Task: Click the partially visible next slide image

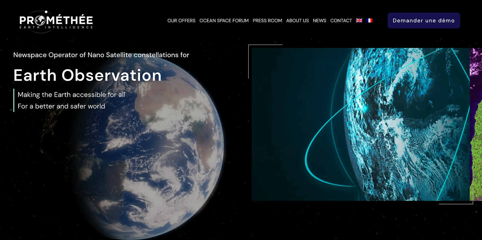Action: click(476, 124)
